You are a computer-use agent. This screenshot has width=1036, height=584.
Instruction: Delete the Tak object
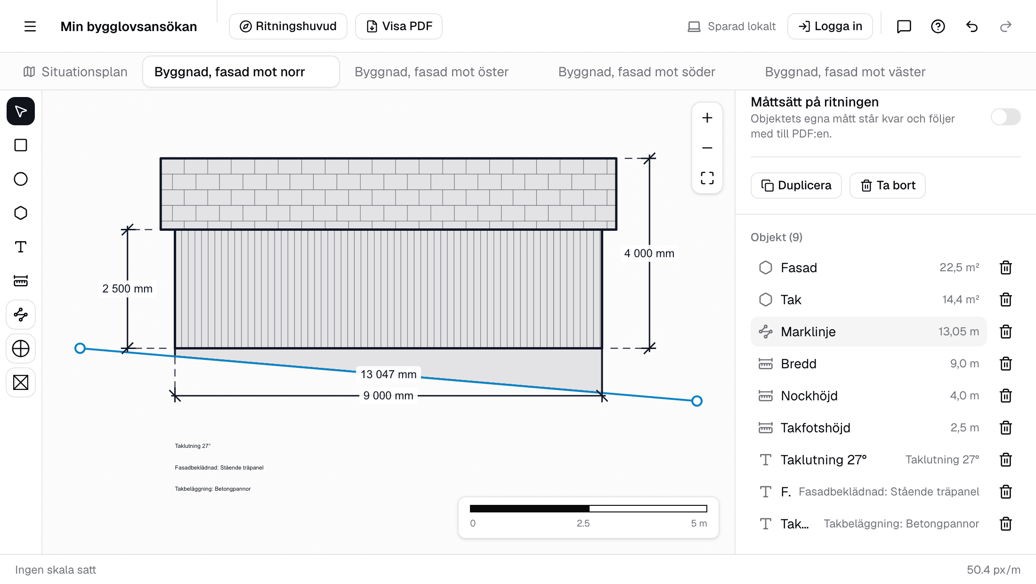coord(1006,300)
